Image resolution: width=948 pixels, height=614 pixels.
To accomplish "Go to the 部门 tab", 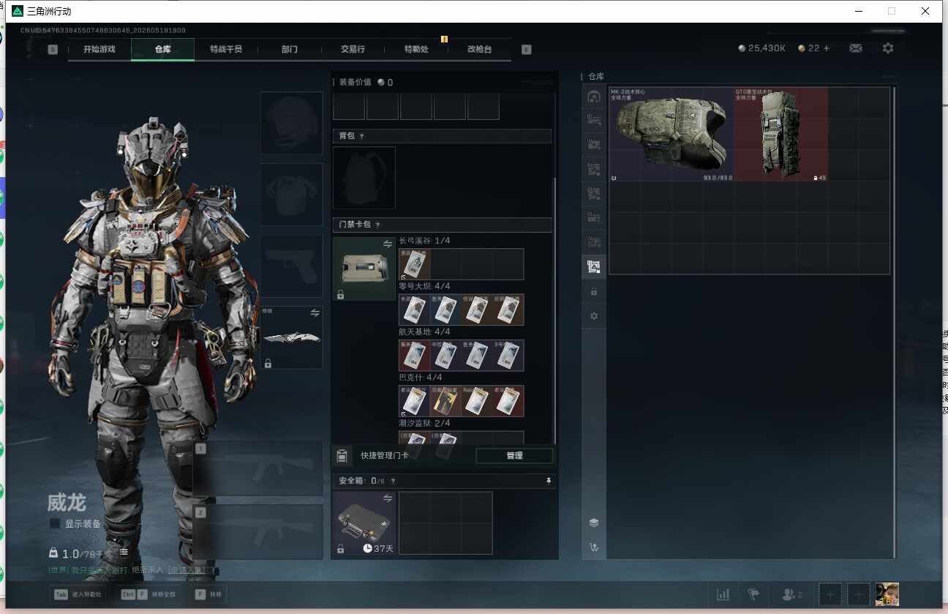I will pyautogui.click(x=290, y=50).
